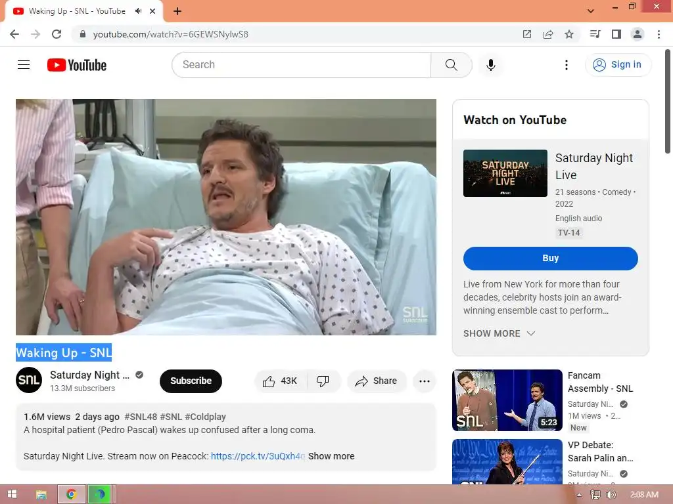Go forward using browser forward arrow

click(35, 34)
